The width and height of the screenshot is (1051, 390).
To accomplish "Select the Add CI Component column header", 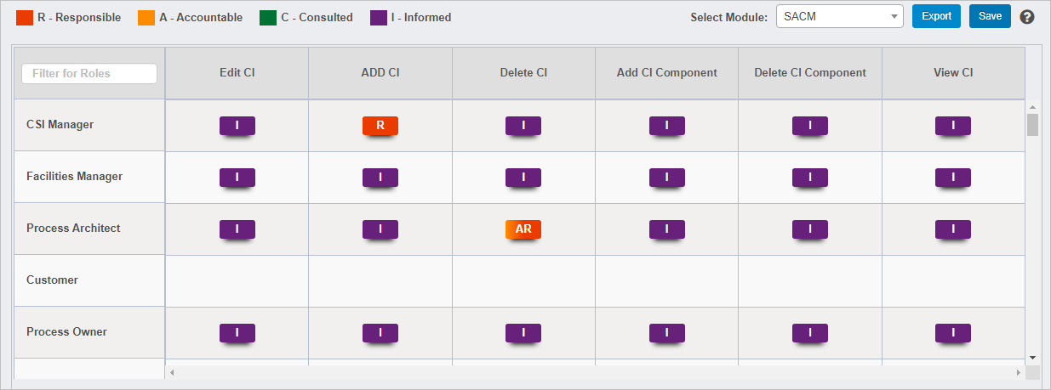I will click(667, 73).
